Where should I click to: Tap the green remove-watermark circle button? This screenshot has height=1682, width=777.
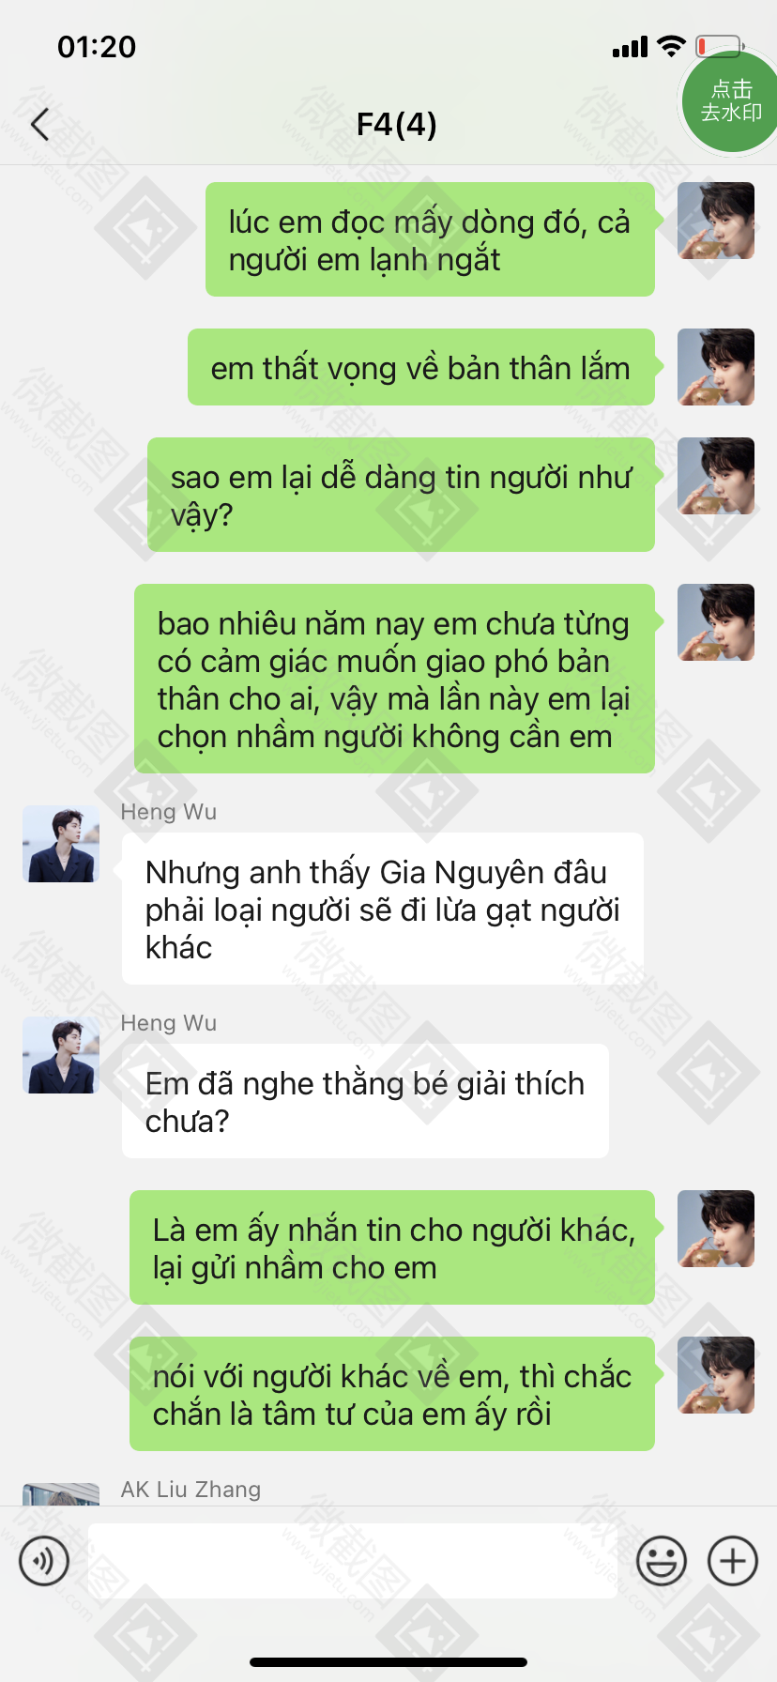(x=729, y=101)
